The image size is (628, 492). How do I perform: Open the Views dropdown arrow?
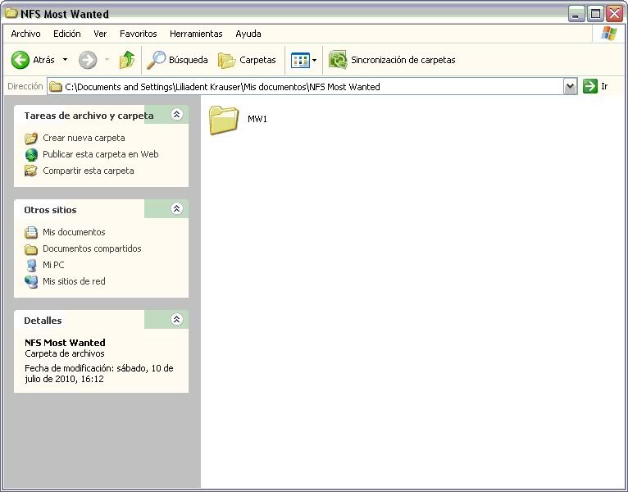[314, 61]
